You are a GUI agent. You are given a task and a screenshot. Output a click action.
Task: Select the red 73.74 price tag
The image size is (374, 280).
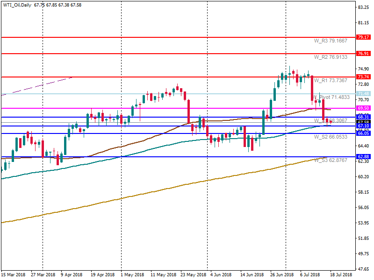pyautogui.click(x=363, y=77)
